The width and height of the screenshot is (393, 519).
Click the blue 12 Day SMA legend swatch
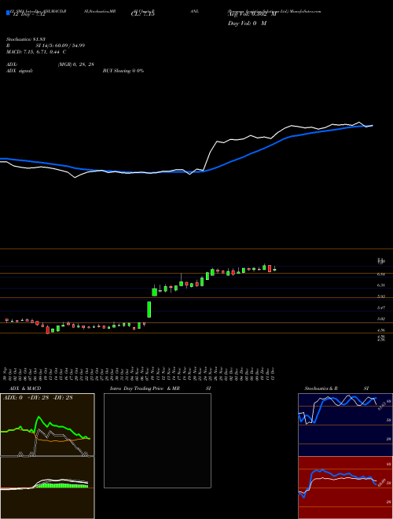click(8, 13)
